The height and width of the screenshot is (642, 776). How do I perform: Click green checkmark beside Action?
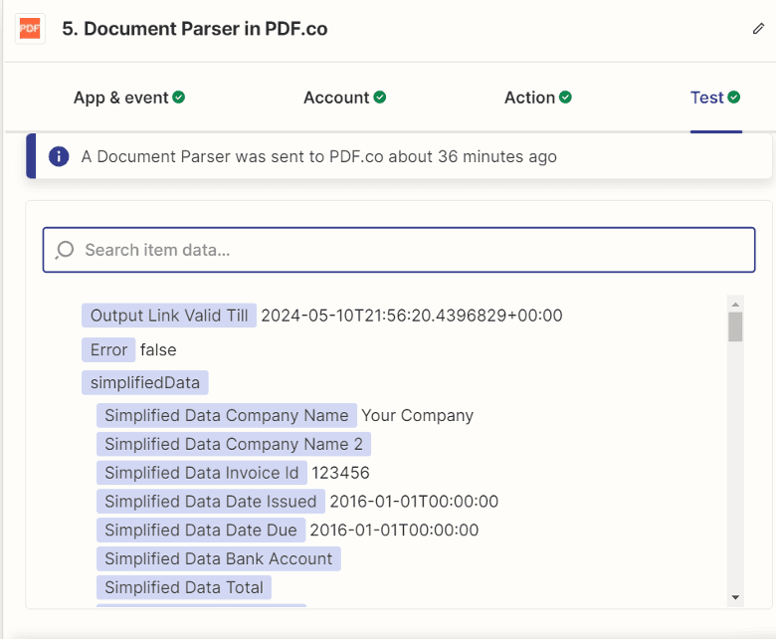[565, 97]
